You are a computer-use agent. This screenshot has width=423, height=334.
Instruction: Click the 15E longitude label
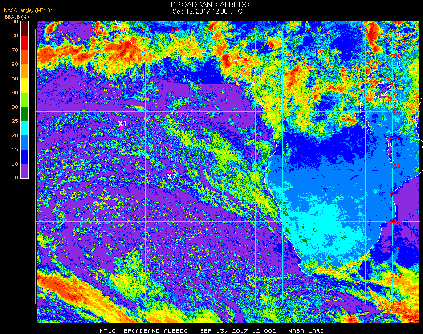285,29
